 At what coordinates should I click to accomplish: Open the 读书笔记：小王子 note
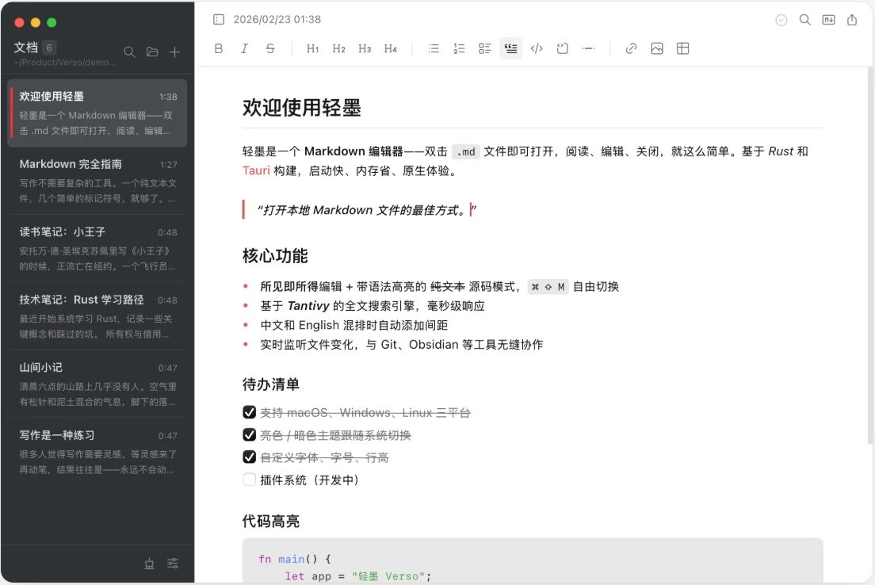pos(97,248)
